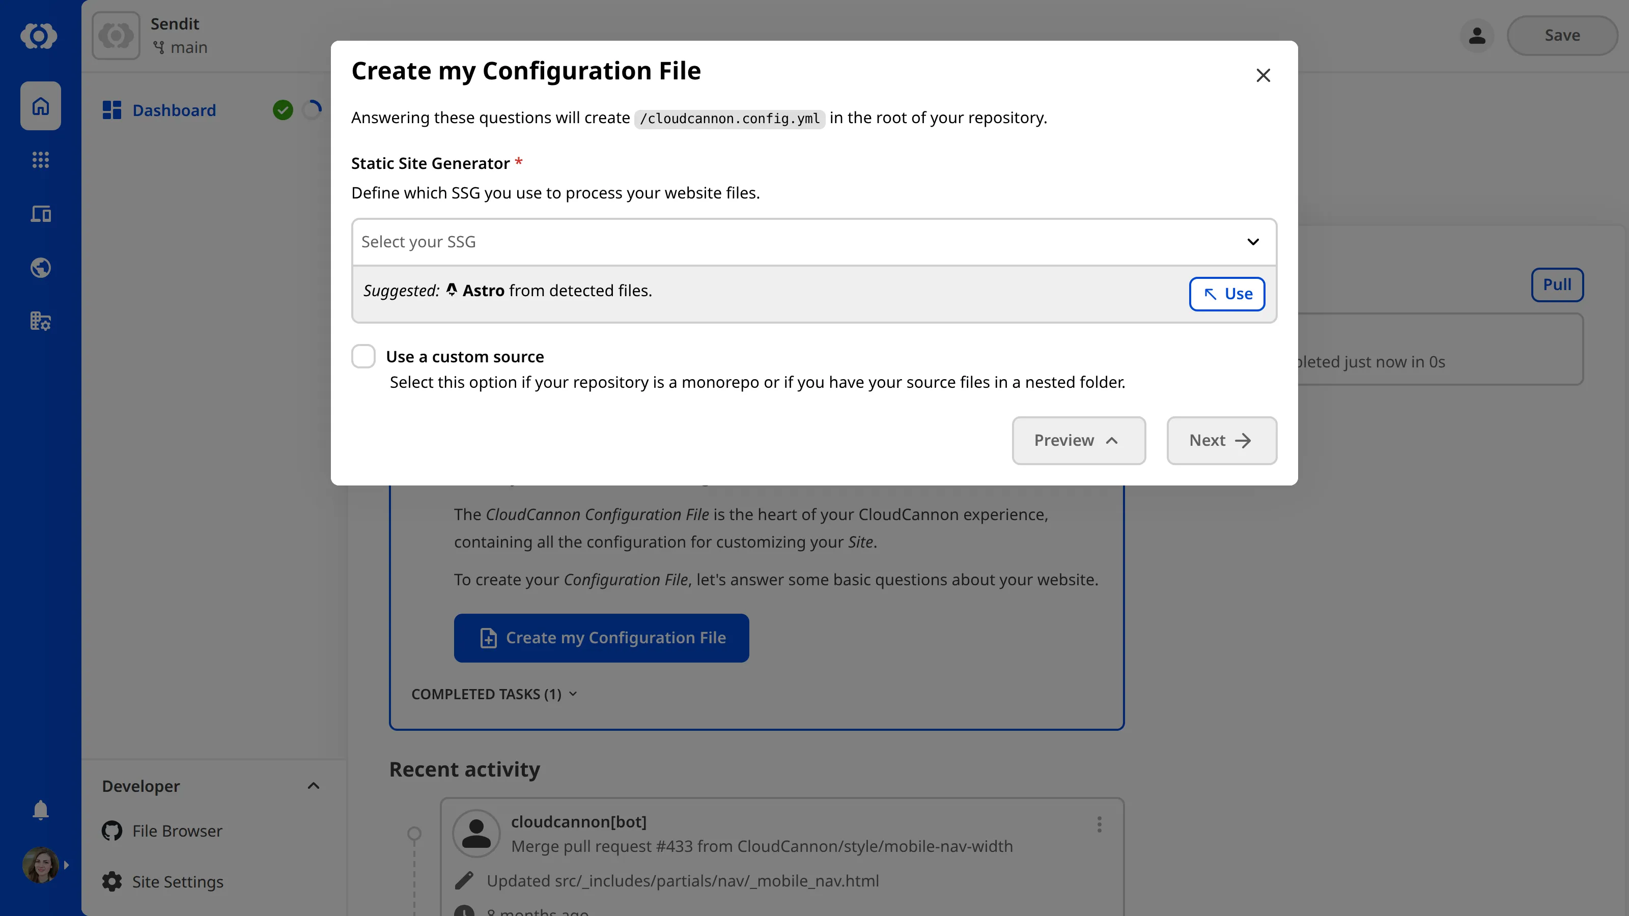Viewport: 1629px width, 916px height.
Task: Open the Home dashboard sidebar icon
Action: point(40,105)
